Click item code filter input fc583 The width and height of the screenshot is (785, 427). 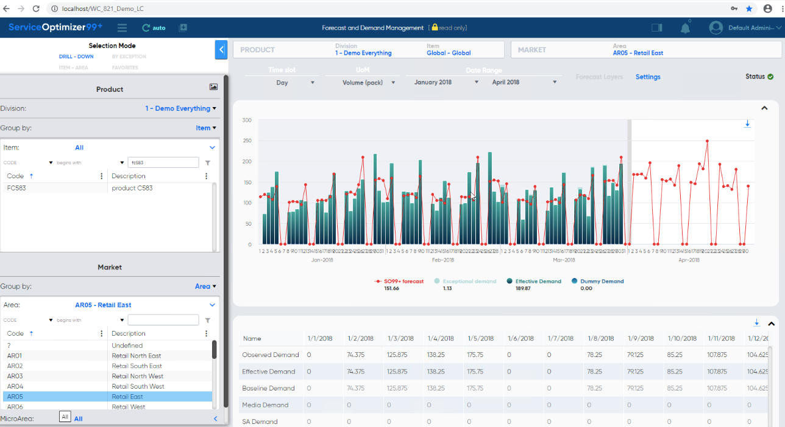click(x=163, y=162)
